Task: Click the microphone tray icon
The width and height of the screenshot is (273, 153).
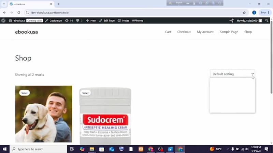Action: coord(233,149)
